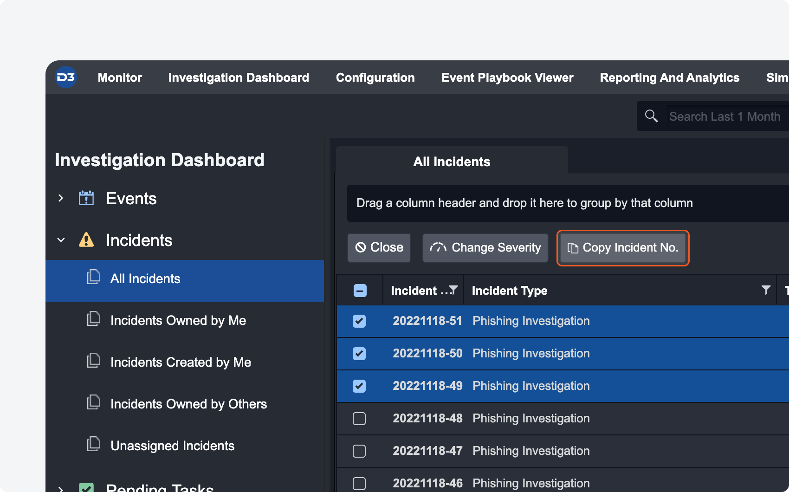Click the Events calendar icon

pyautogui.click(x=86, y=198)
